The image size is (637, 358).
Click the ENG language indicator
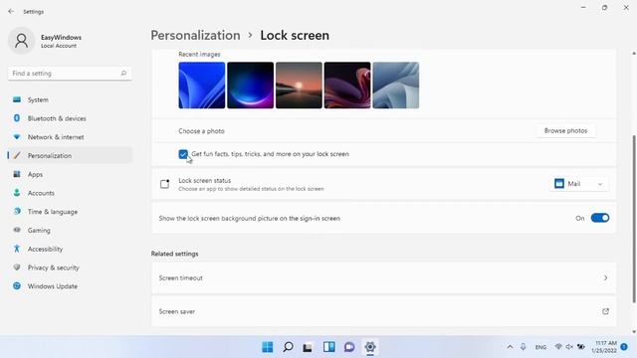pos(540,347)
